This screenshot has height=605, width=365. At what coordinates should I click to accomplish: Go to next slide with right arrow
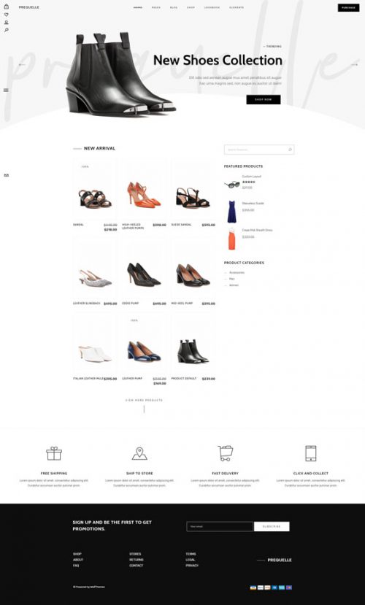354,65
